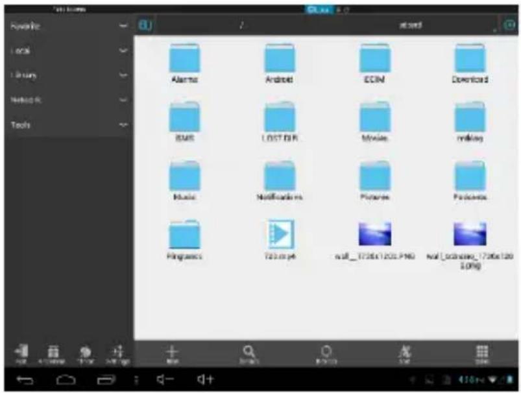
Task: Tap the volume down icon
Action: coord(165,379)
